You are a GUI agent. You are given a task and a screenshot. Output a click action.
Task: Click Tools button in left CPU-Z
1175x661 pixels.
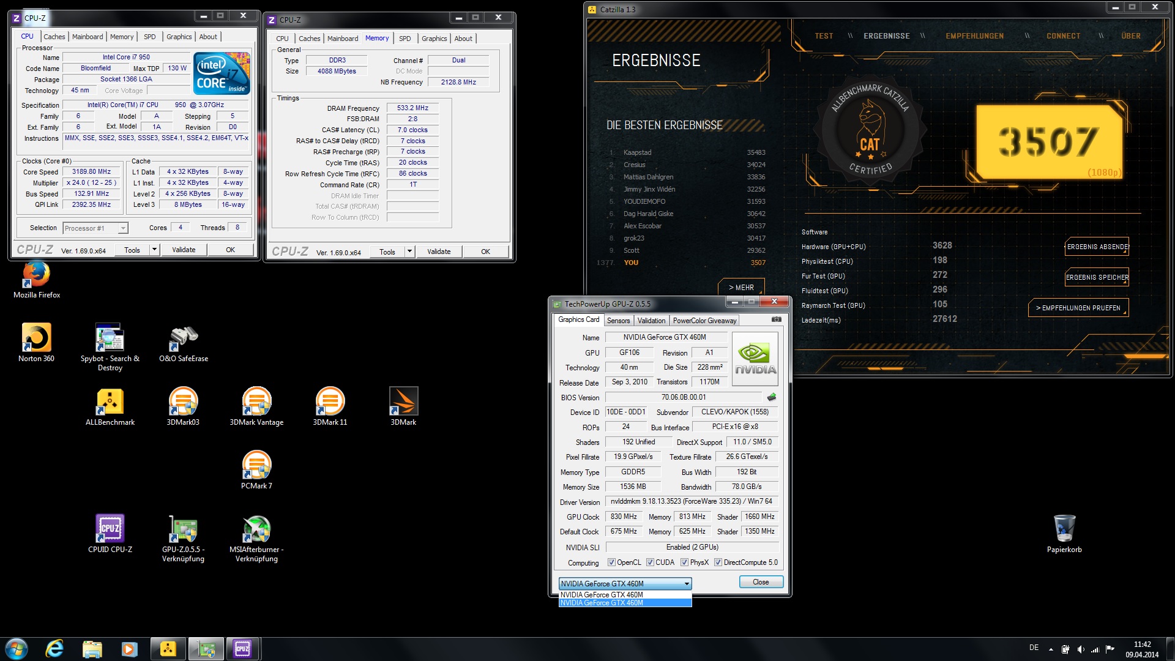pyautogui.click(x=132, y=250)
